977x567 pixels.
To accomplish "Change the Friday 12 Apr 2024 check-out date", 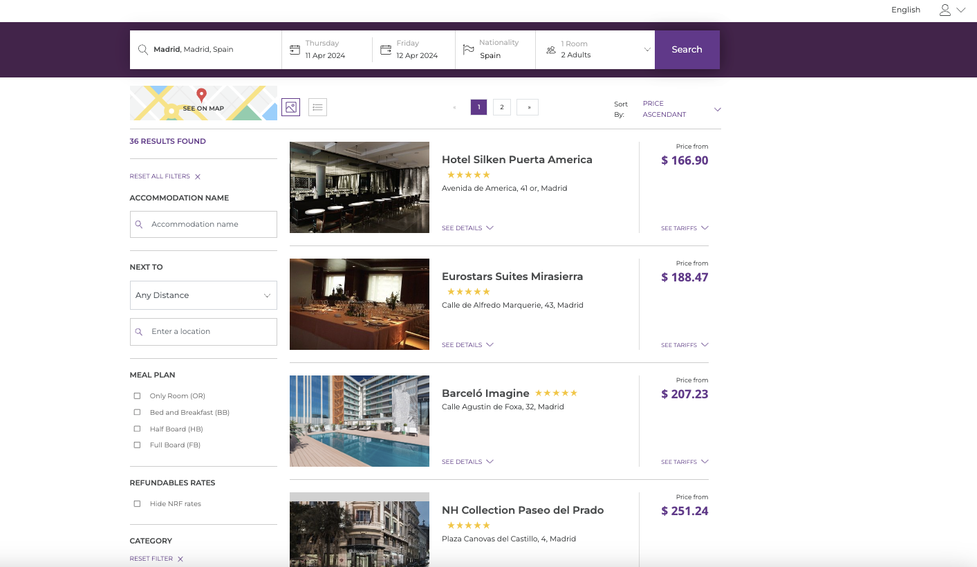I will click(x=413, y=50).
